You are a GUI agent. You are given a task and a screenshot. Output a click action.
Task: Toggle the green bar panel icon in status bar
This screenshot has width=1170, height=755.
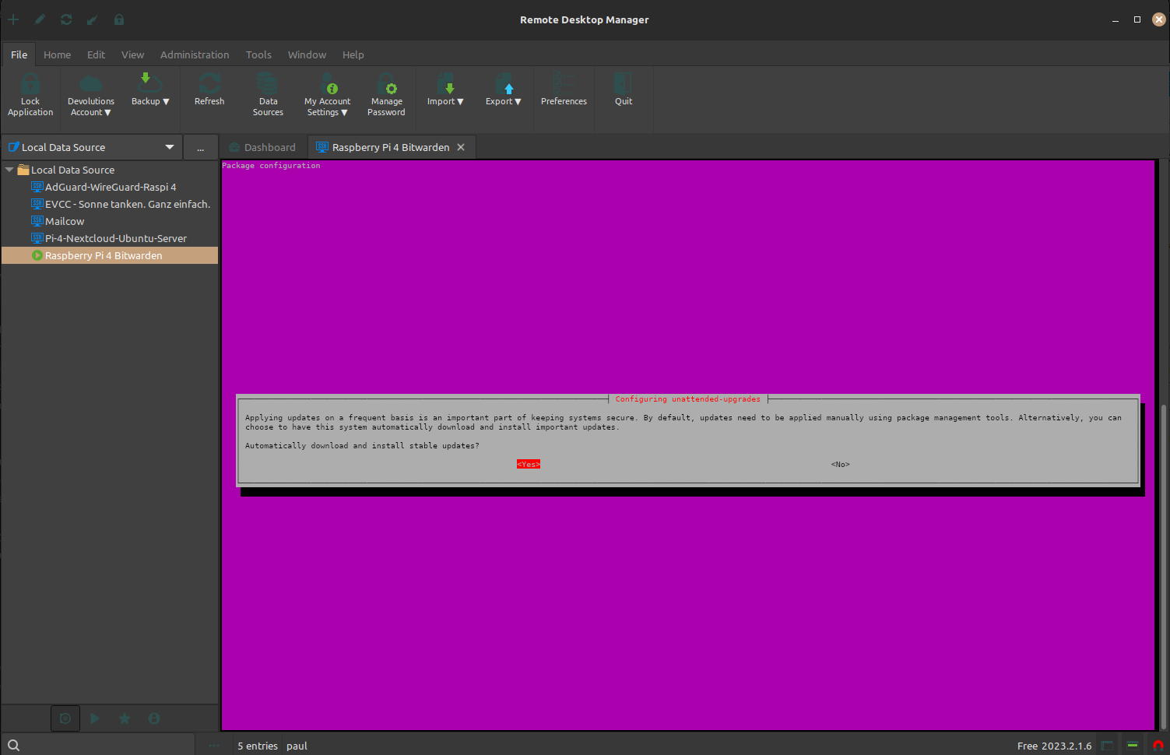(1133, 746)
